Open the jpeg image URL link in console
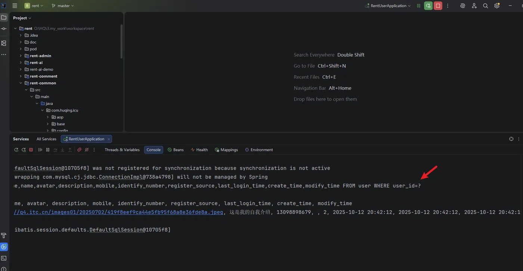The height and width of the screenshot is (271, 523). click(x=118, y=212)
